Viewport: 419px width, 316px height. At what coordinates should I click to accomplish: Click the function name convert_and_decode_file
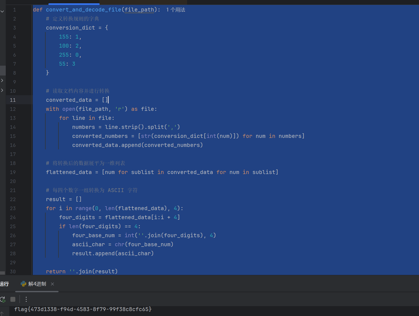pos(84,10)
